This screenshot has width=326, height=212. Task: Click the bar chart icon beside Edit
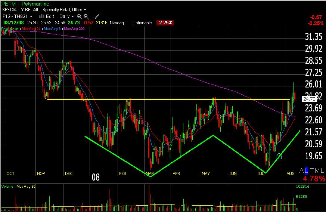point(41,16)
